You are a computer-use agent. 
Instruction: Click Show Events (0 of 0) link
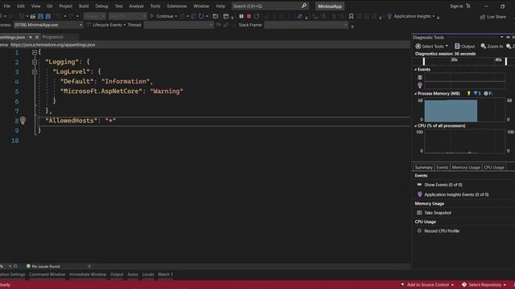point(443,185)
